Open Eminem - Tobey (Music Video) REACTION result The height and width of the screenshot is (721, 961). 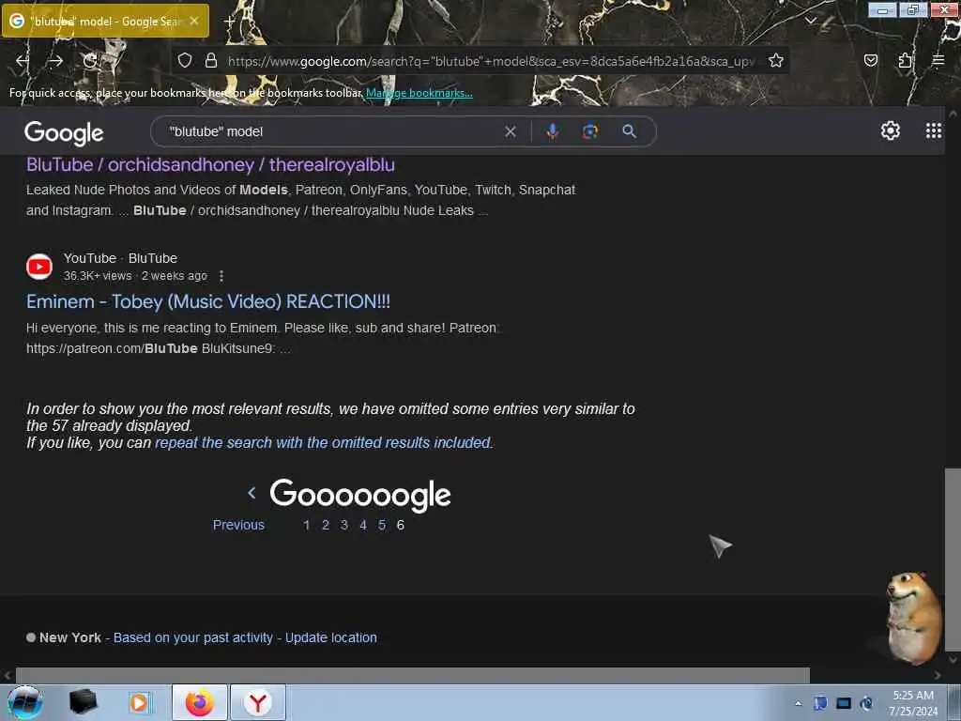(208, 301)
